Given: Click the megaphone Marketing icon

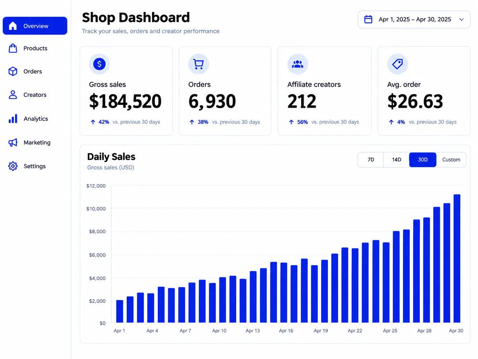Looking at the screenshot, I should click(13, 142).
